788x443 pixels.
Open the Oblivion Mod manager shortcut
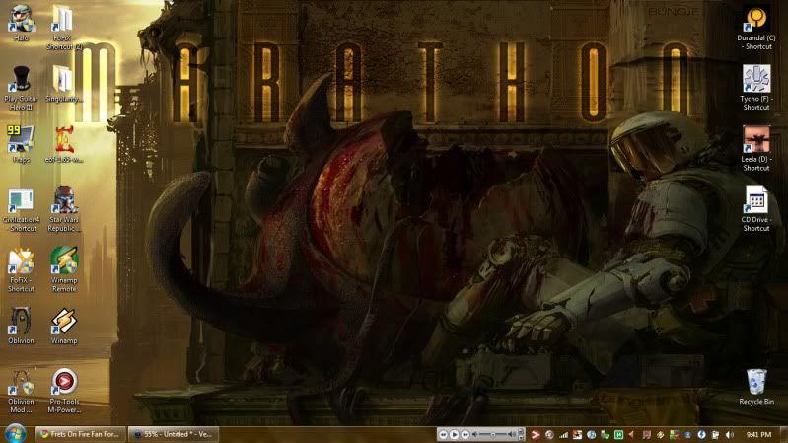click(21, 392)
